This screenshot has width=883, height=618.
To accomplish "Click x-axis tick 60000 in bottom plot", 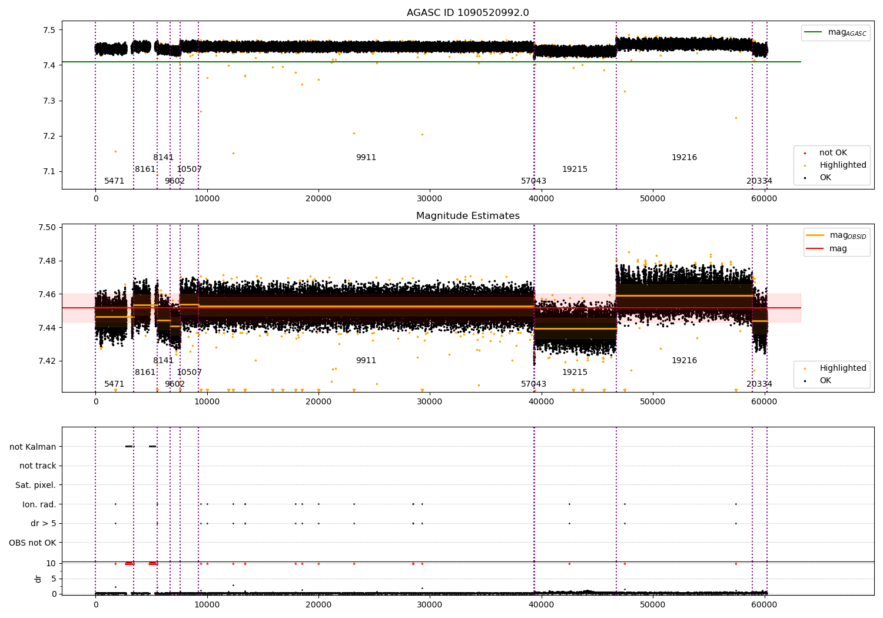I will [764, 605].
